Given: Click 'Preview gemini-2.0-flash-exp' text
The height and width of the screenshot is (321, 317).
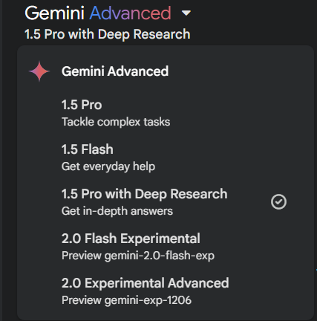Looking at the screenshot, I should (x=138, y=256).
